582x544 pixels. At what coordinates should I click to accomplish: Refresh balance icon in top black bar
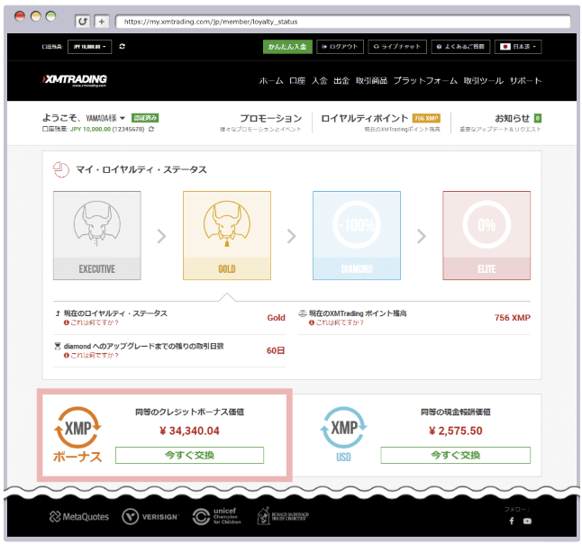point(123,47)
